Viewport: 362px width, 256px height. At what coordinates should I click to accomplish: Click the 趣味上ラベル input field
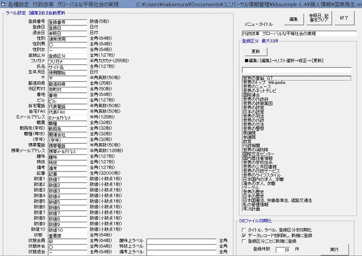[181, 241]
